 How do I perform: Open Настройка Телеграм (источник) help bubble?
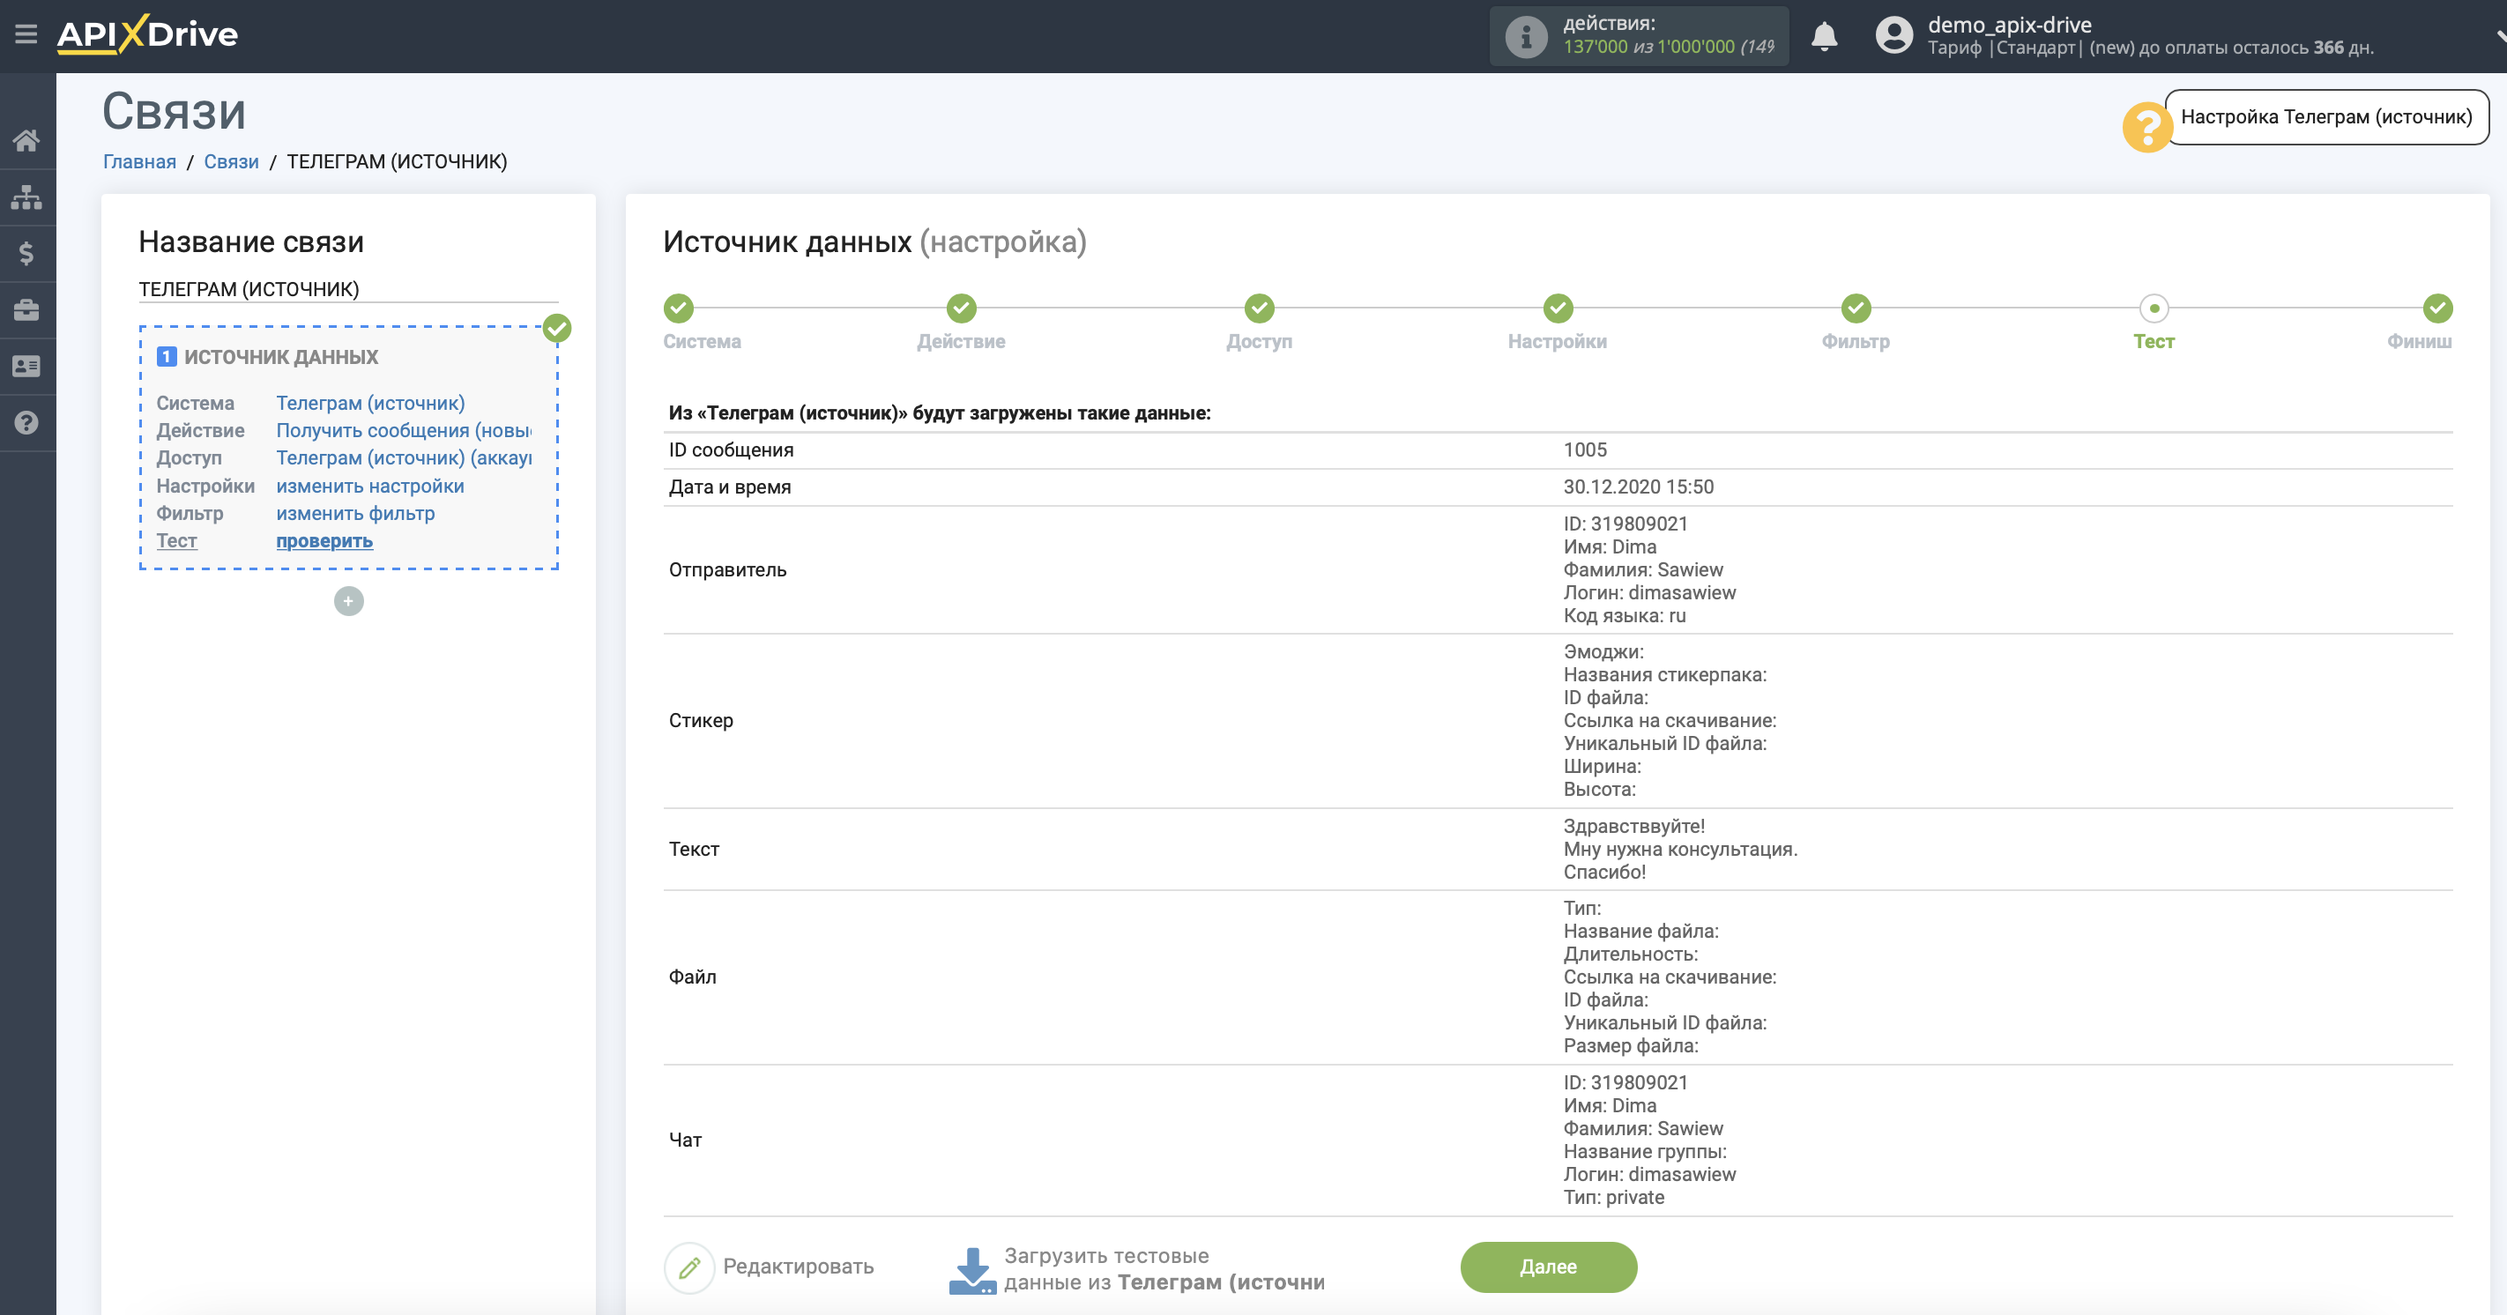pos(2326,117)
